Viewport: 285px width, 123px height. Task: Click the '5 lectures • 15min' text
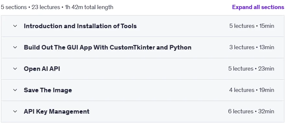[x=252, y=26]
